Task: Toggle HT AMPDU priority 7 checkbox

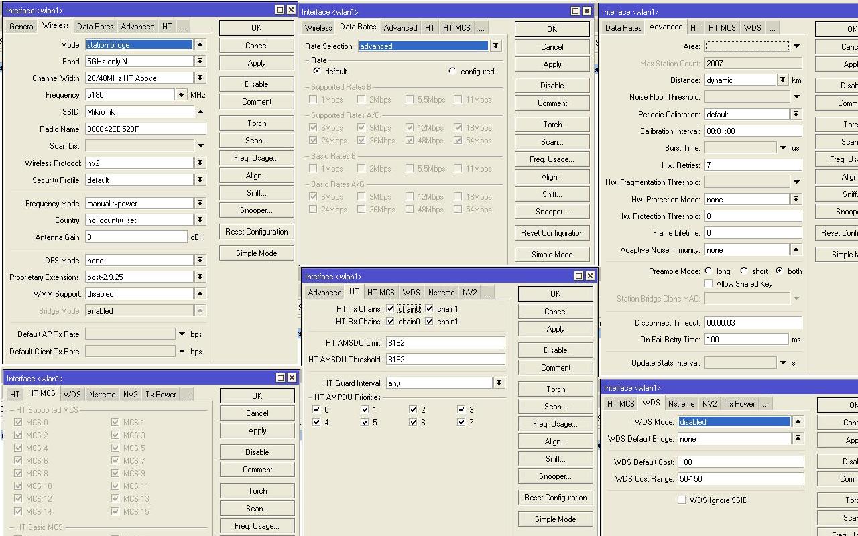Action: click(461, 422)
